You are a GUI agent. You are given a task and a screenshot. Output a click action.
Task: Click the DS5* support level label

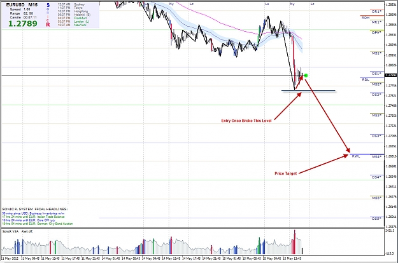pyautogui.click(x=377, y=219)
